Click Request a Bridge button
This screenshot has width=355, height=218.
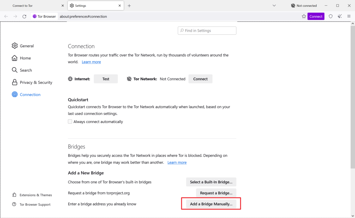(216, 193)
